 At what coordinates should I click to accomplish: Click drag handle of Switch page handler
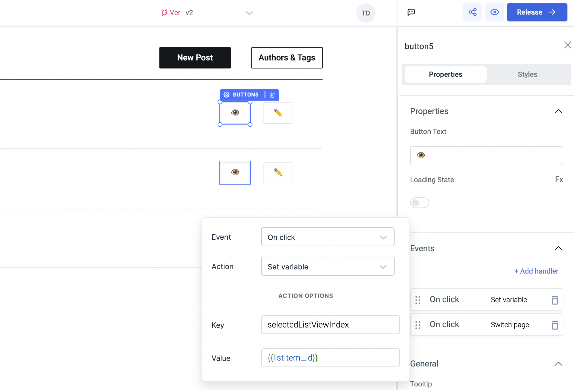(418, 325)
